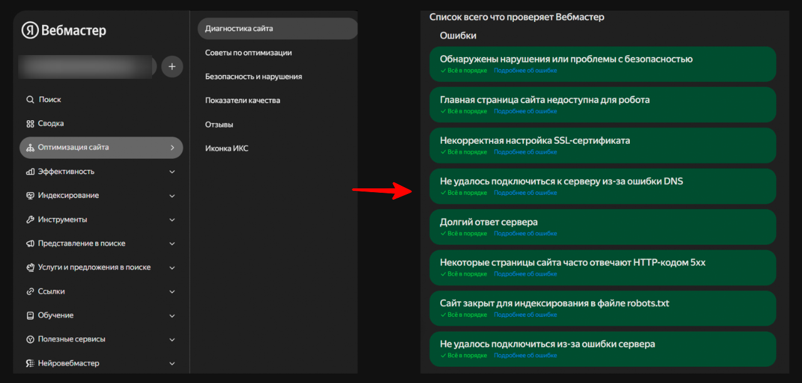Expand Представление в поиске chevron

172,243
